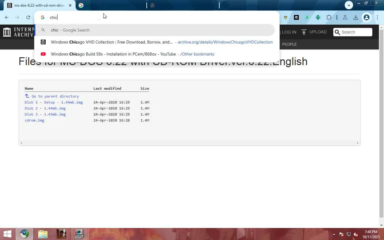This screenshot has height=240, width=384.
Task: Switch to the ms-dos-6.22-with-cd-rom-drive tab
Action: (39, 5)
